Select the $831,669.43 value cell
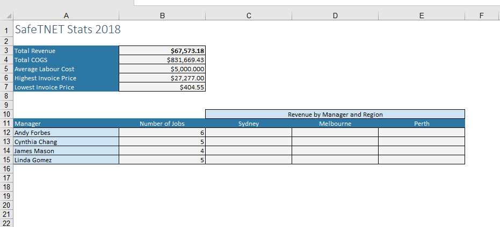 [x=162, y=60]
